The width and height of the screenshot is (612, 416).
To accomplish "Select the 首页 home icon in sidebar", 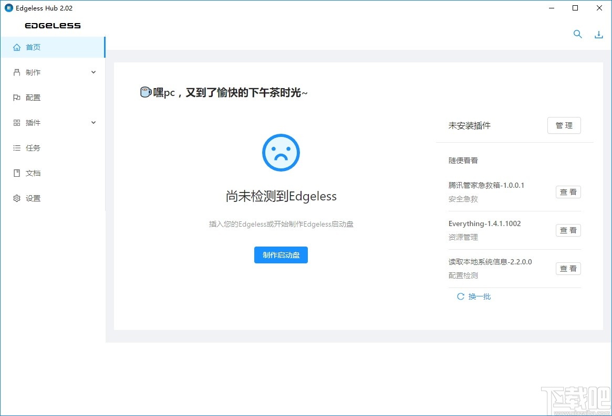I will pyautogui.click(x=17, y=47).
